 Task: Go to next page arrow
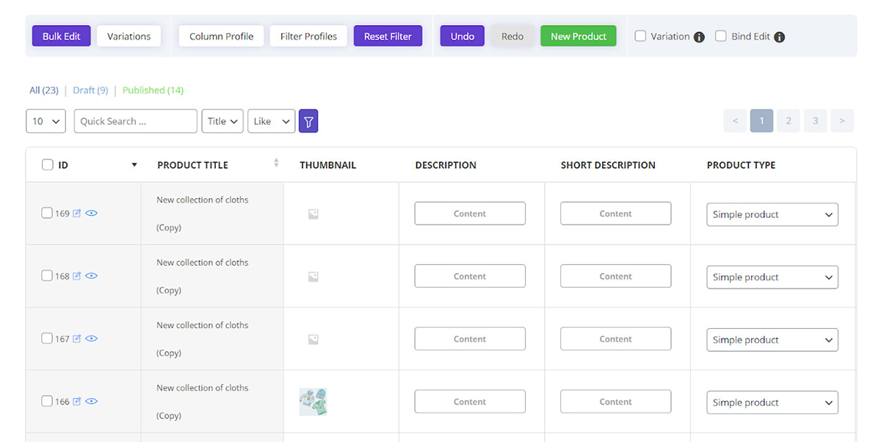click(x=842, y=121)
